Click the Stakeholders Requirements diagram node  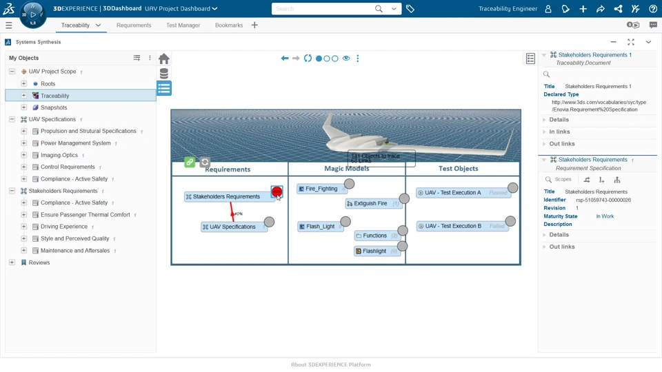pos(230,196)
